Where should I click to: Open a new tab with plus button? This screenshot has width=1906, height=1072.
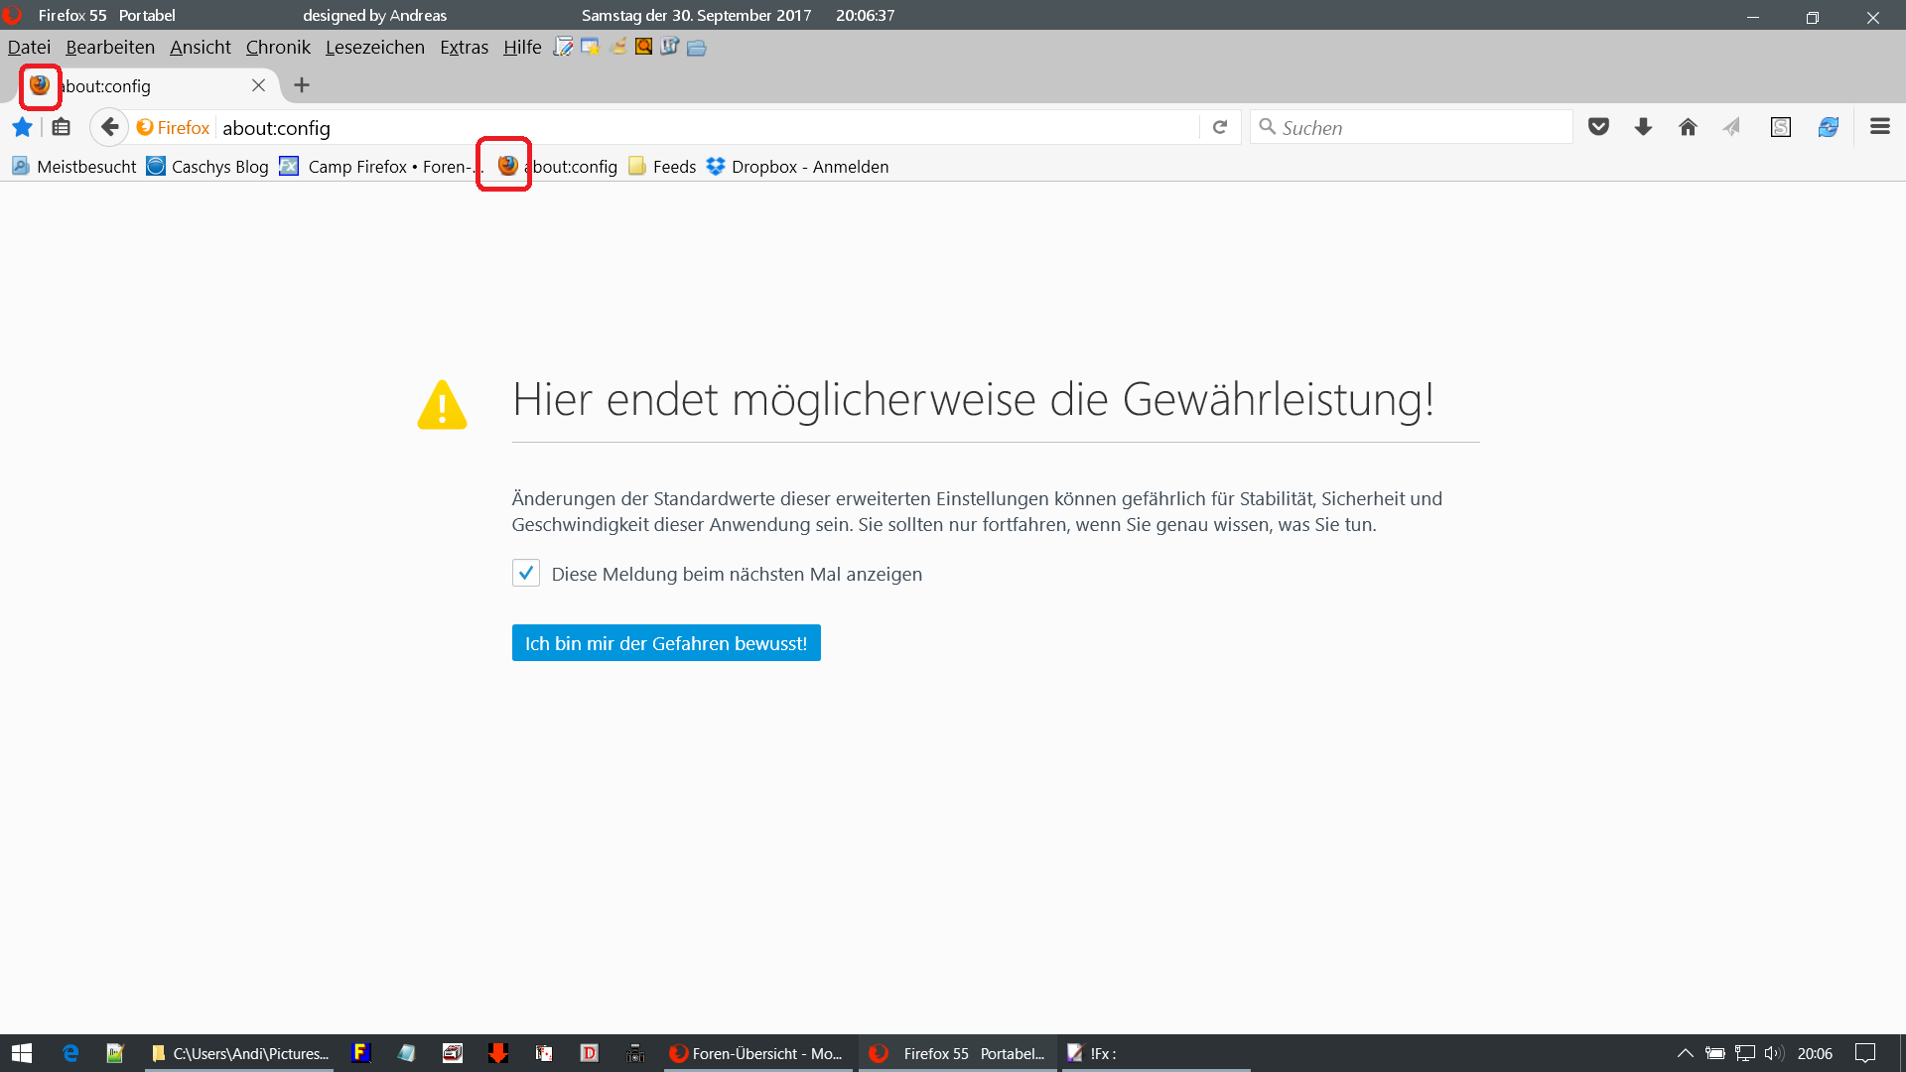coord(302,85)
